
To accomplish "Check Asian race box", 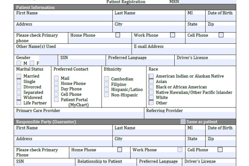I will (151, 81).
